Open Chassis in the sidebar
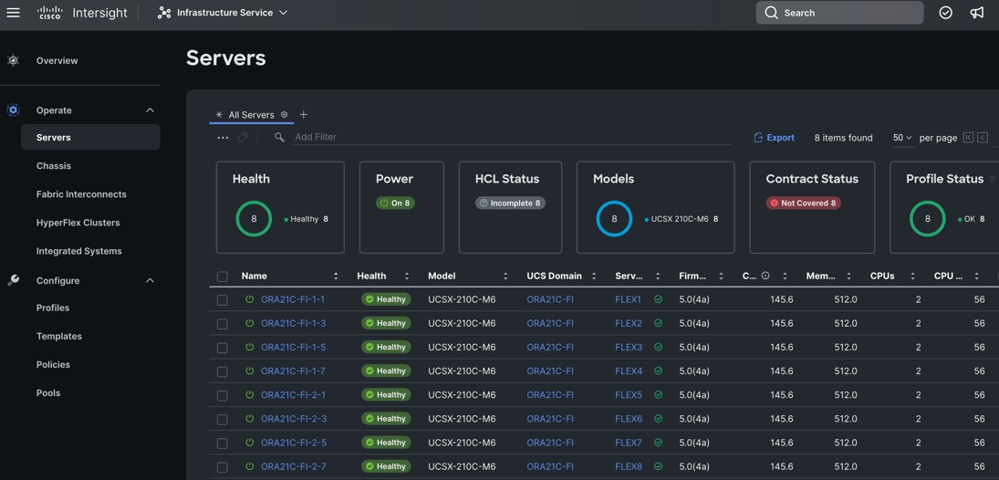 54,166
